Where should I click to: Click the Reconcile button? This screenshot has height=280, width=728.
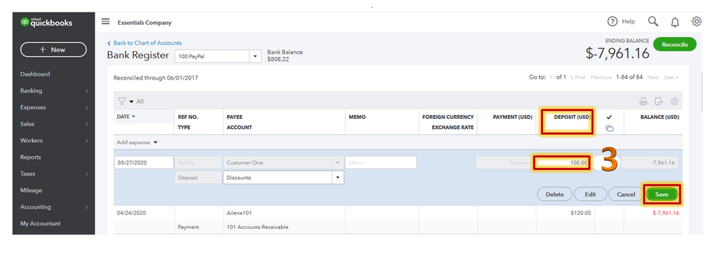[x=675, y=44]
